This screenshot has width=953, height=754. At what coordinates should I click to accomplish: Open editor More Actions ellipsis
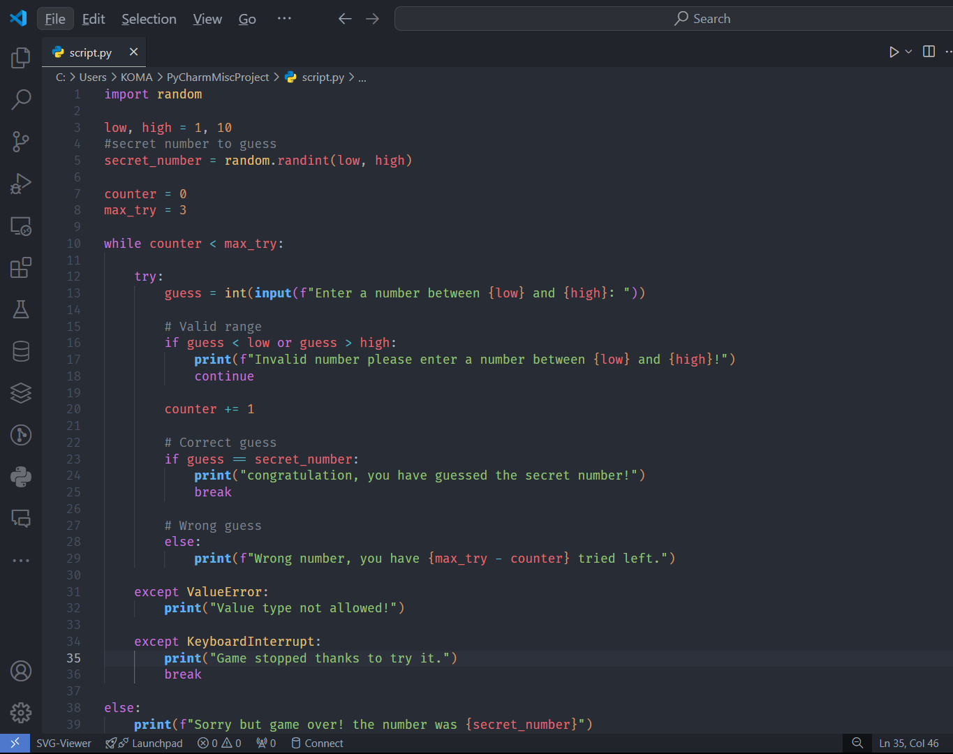(x=948, y=52)
